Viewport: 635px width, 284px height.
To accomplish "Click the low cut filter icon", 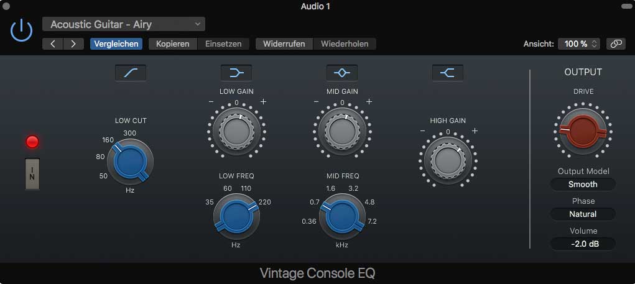I will pyautogui.click(x=131, y=73).
